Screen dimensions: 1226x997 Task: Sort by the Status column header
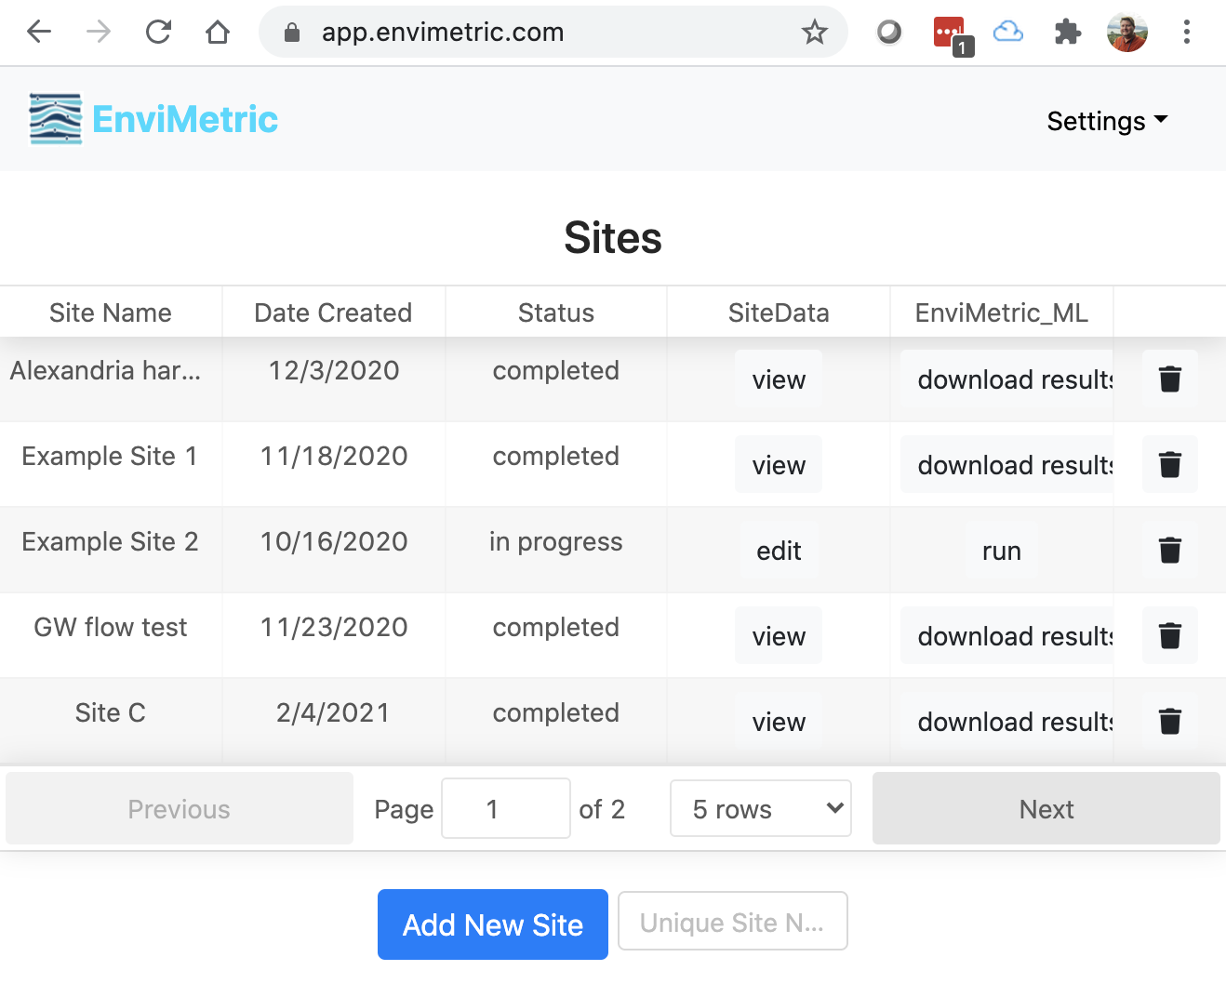556,312
